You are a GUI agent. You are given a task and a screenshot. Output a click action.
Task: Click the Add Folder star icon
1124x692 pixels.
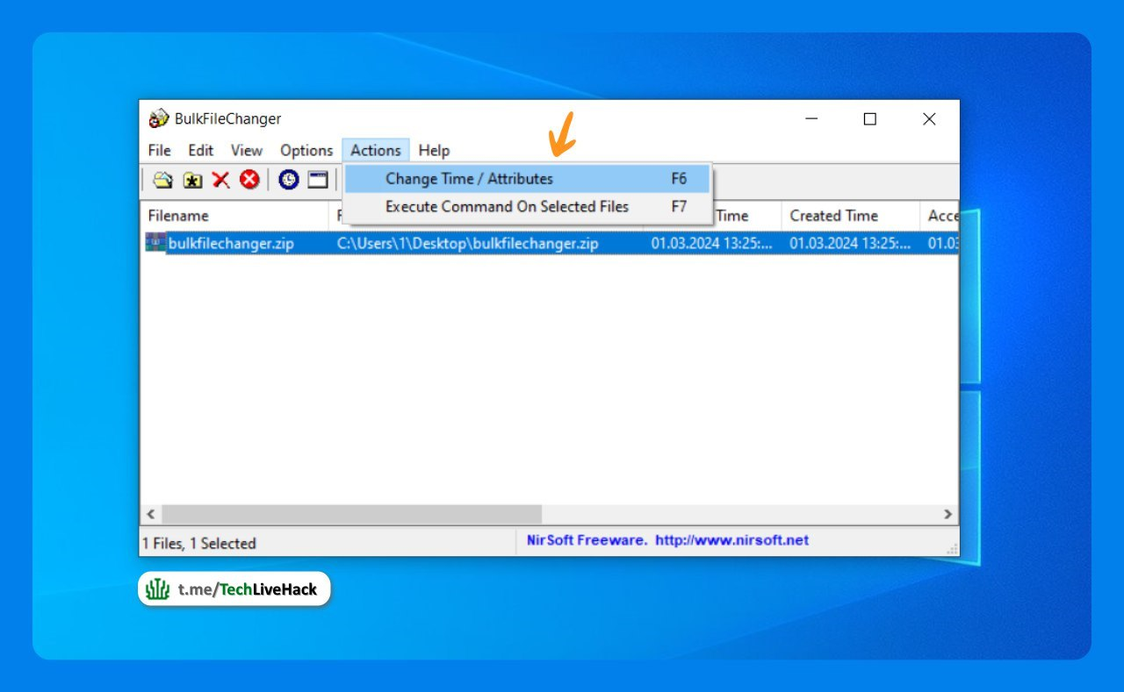(192, 180)
